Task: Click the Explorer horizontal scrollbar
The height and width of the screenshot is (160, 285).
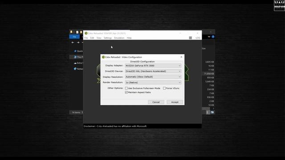Action: [206, 108]
